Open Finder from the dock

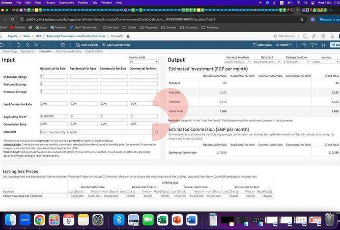(10, 220)
